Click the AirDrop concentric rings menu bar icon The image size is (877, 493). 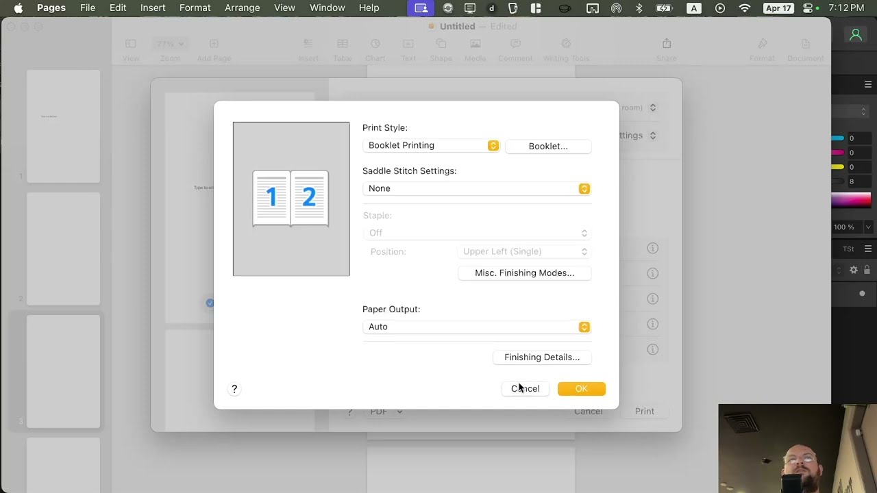point(616,8)
